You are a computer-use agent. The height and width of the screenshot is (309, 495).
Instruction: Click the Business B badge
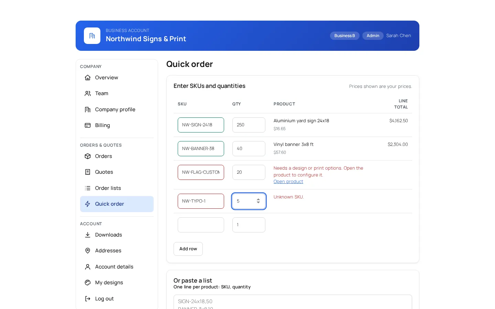click(x=345, y=36)
